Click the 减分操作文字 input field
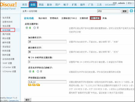This screenshot has height=102, width=135. coord(47,52)
